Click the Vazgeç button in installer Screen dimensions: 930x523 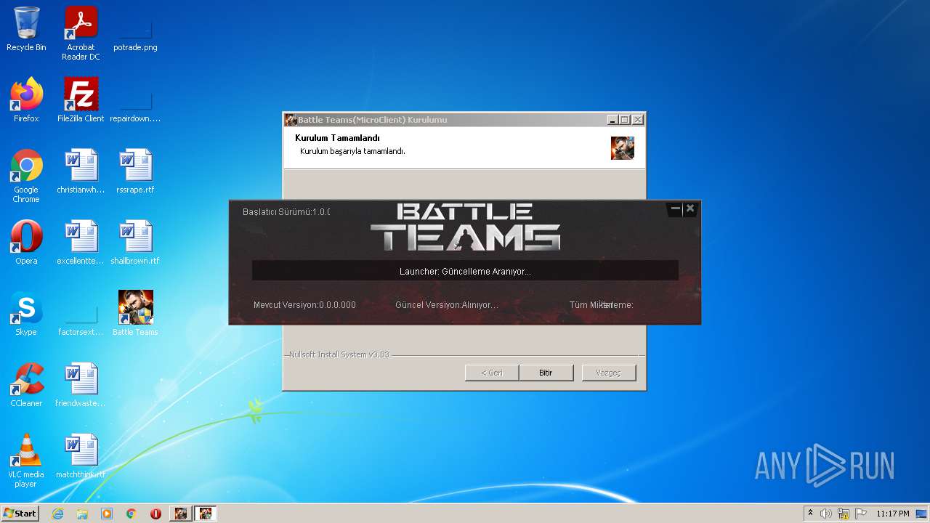tap(609, 373)
